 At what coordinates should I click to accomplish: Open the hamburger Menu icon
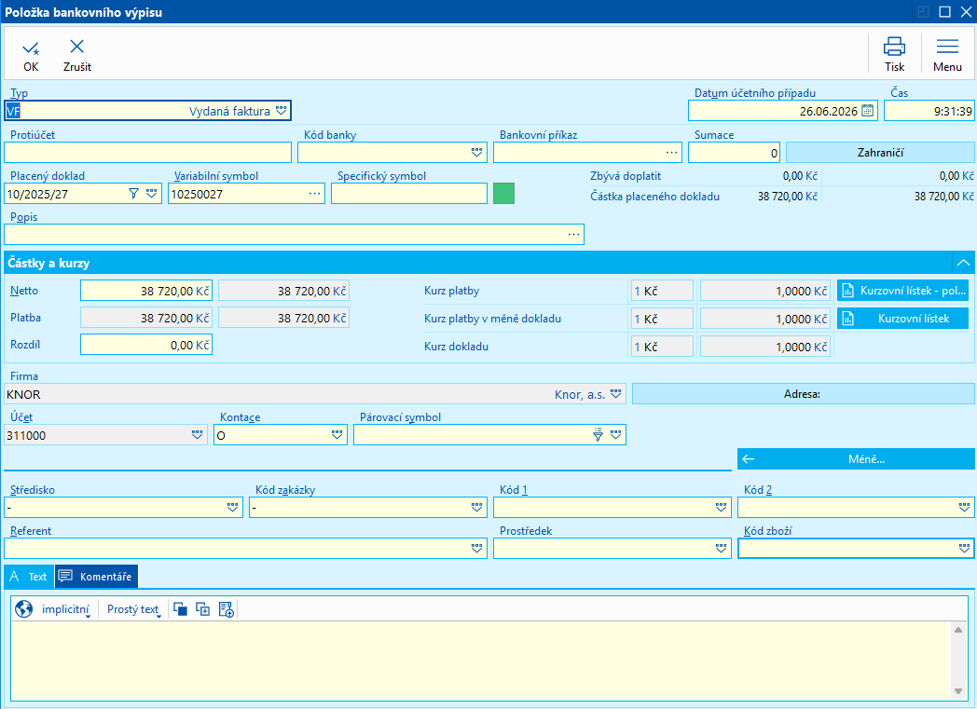[x=947, y=47]
